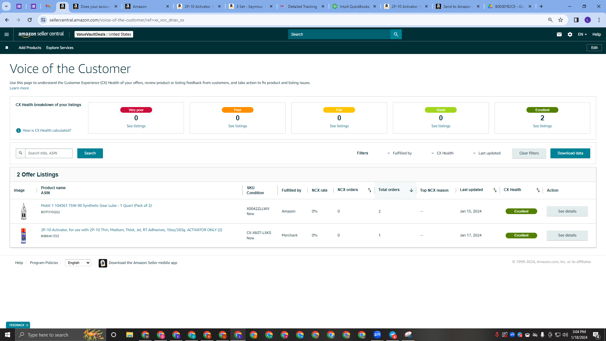Click the browser zoom magnifier icon
The image size is (606, 341).
550,20
